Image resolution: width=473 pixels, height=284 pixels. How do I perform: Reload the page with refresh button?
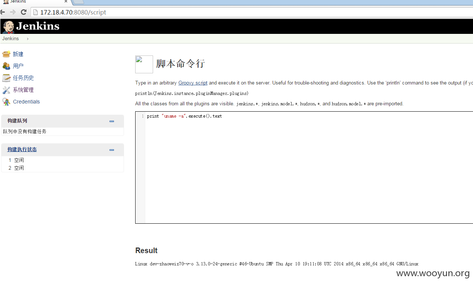point(23,12)
